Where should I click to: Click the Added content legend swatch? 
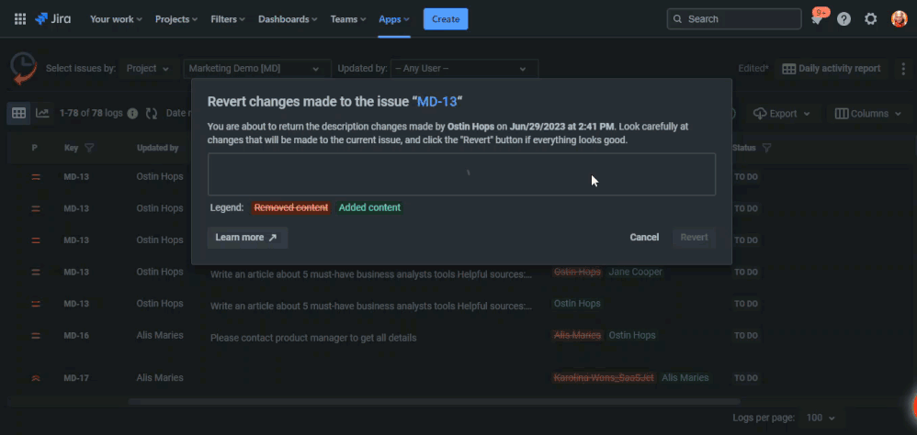point(369,207)
